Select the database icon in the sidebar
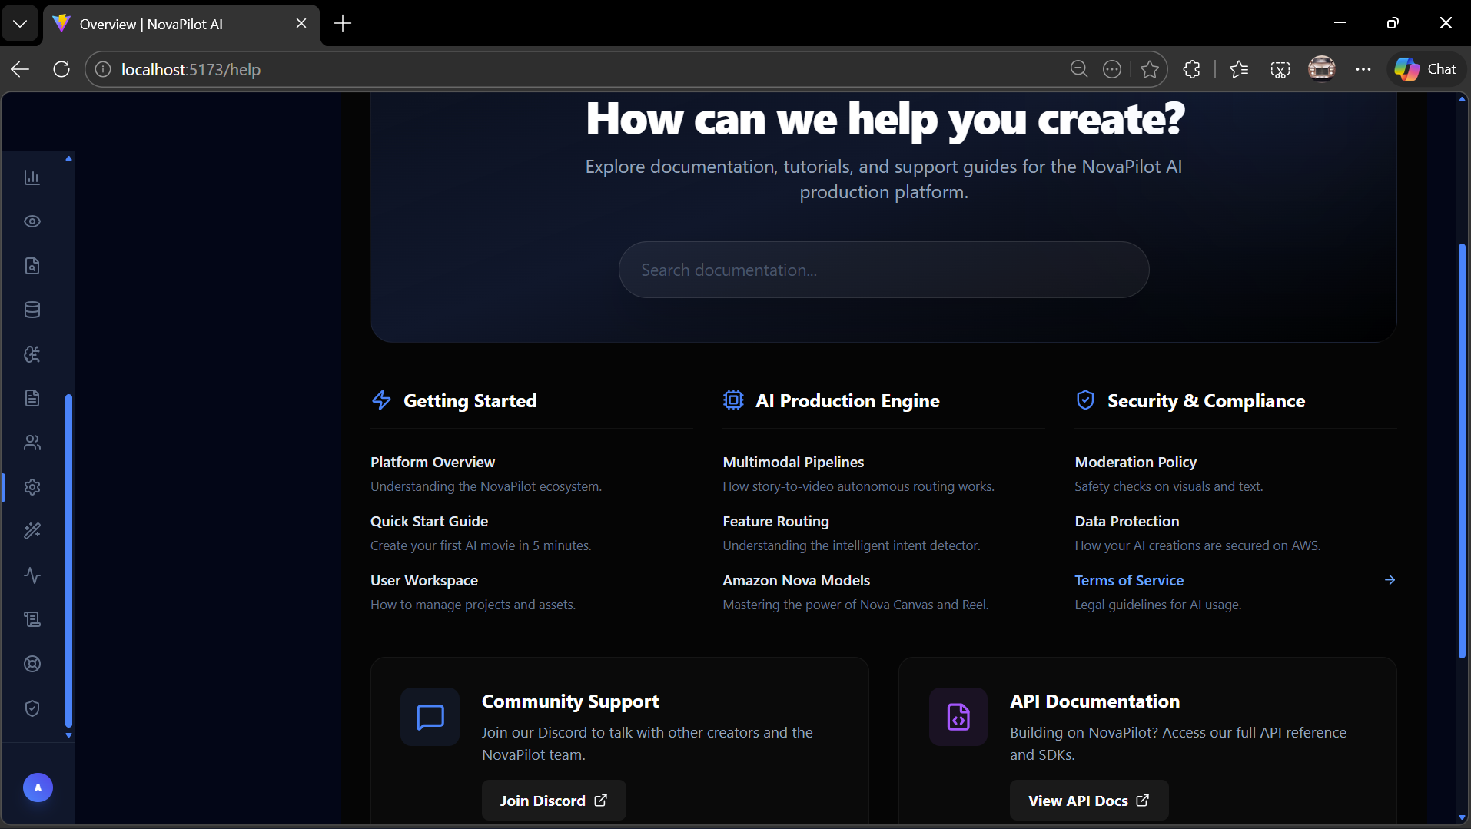Viewport: 1471px width, 829px height. coord(32,310)
